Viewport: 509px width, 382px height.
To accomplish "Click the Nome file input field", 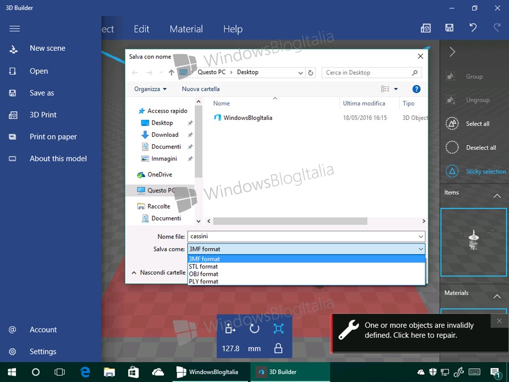I will click(306, 237).
